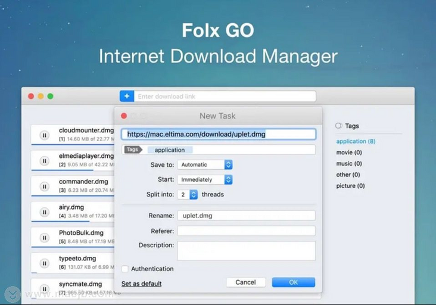Select the syncmate.dmg file name
Screen dimensions: 436x305
pos(80,284)
